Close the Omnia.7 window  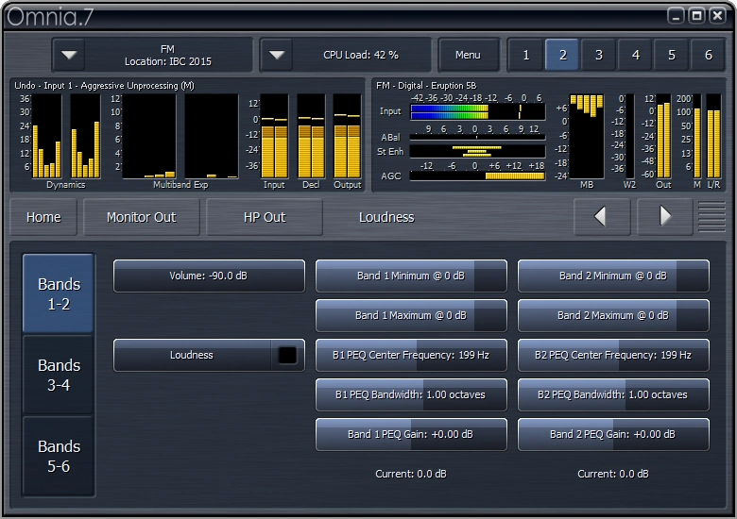click(718, 16)
